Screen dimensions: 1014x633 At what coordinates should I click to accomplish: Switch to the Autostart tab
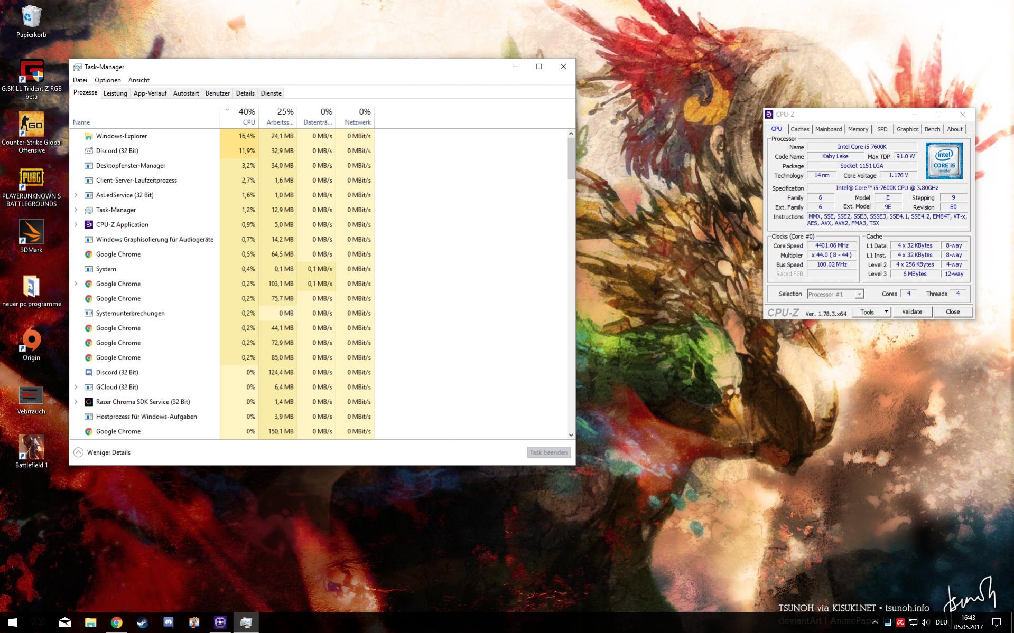tap(186, 93)
